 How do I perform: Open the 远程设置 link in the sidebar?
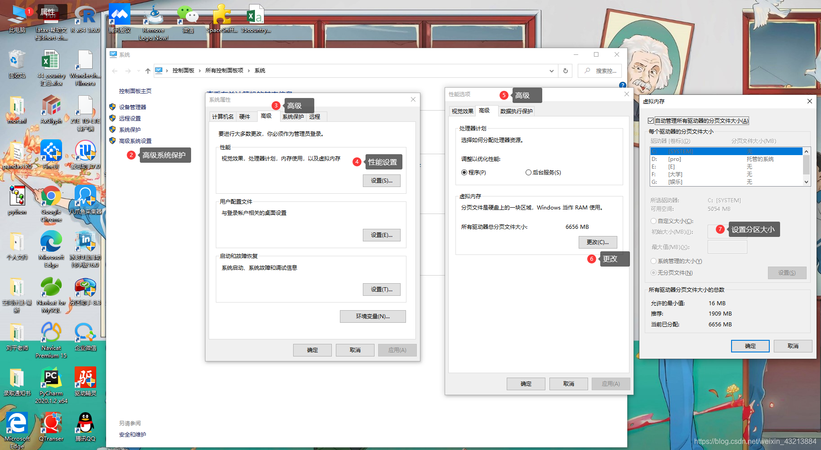point(130,119)
